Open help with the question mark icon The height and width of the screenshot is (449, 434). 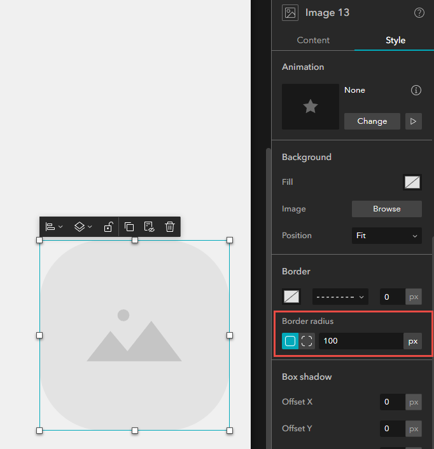point(419,13)
